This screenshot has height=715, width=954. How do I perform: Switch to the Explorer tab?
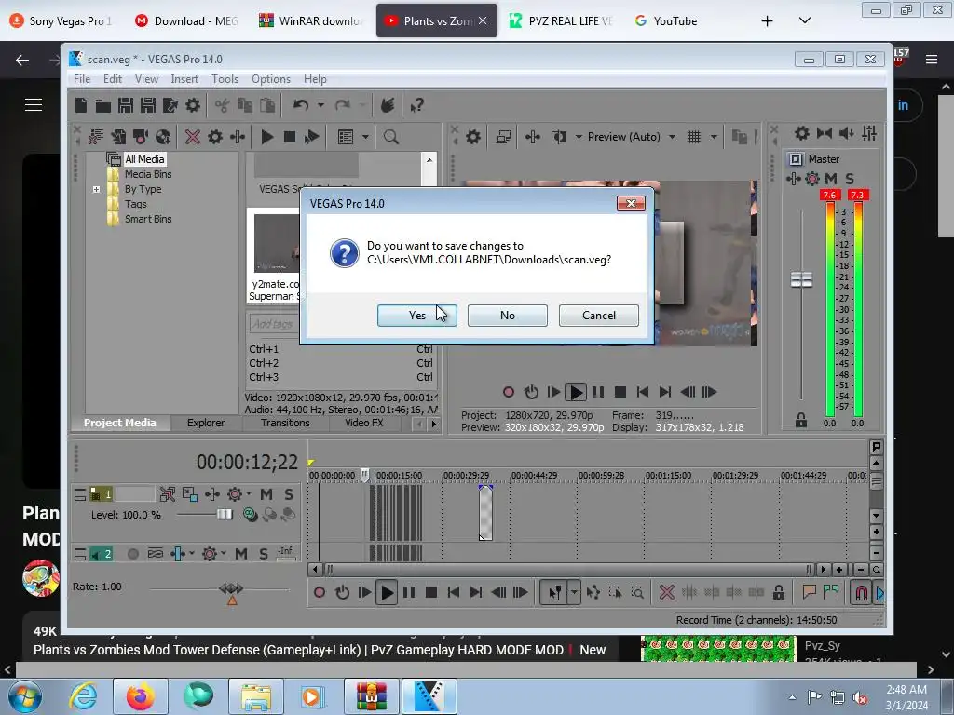206,423
